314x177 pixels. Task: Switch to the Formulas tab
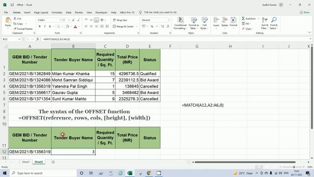[57, 12]
